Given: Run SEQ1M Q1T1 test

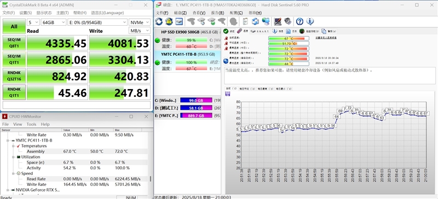Looking at the screenshot, I should pos(14,59).
